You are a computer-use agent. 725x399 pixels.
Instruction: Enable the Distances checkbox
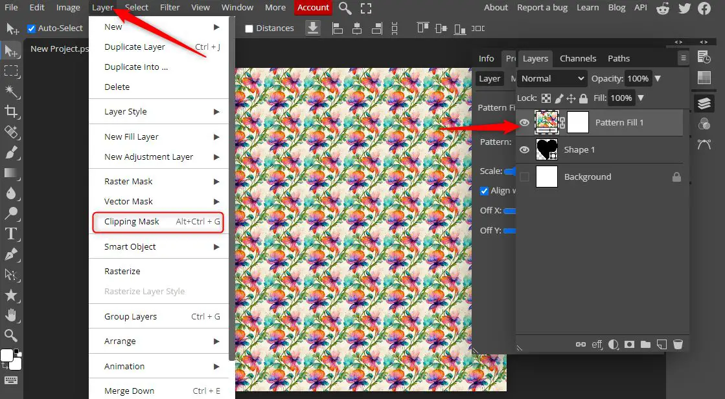(249, 28)
